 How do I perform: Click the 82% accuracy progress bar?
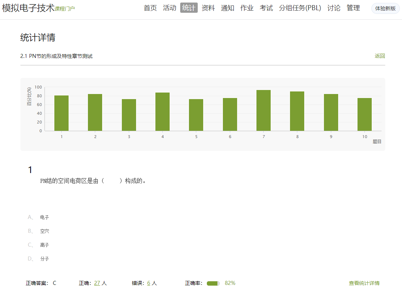click(x=213, y=283)
